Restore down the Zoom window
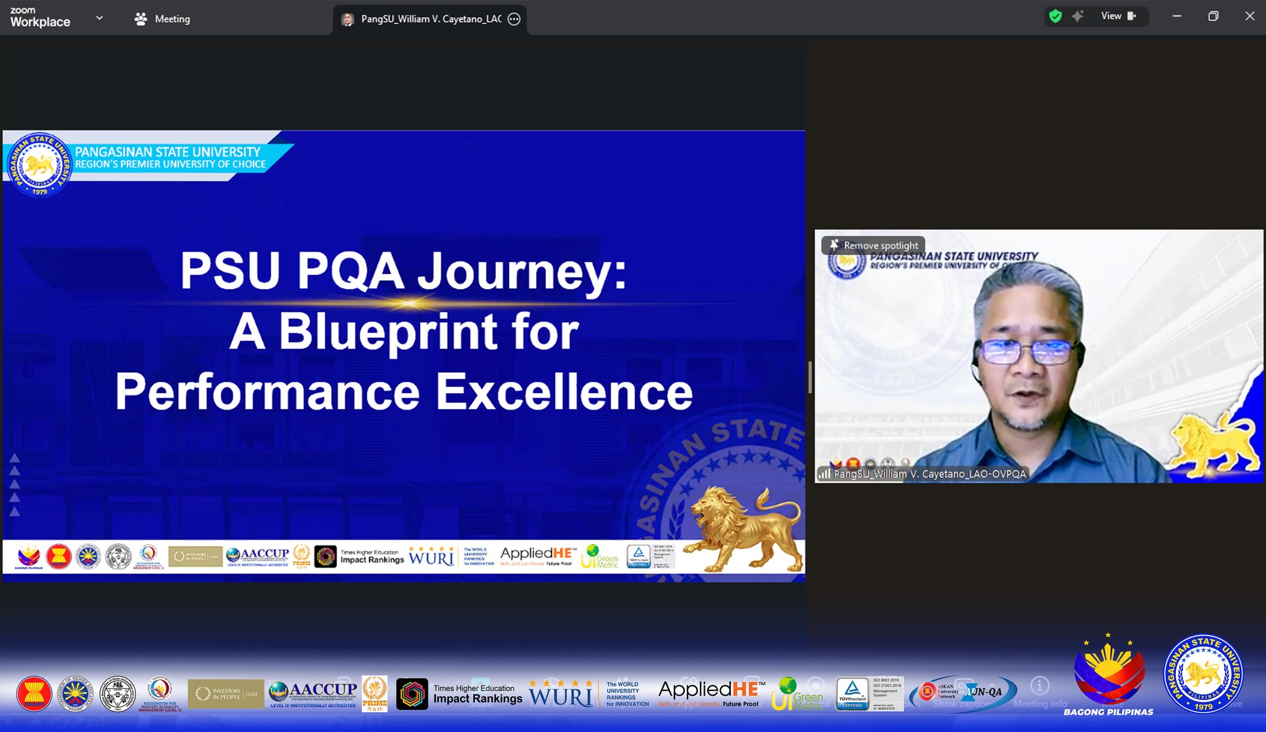 (x=1213, y=17)
